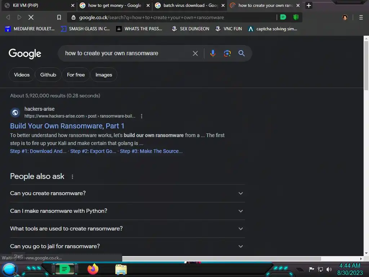This screenshot has width=369, height=277.
Task: Launch Firefox from the taskbar
Action: [93, 269]
